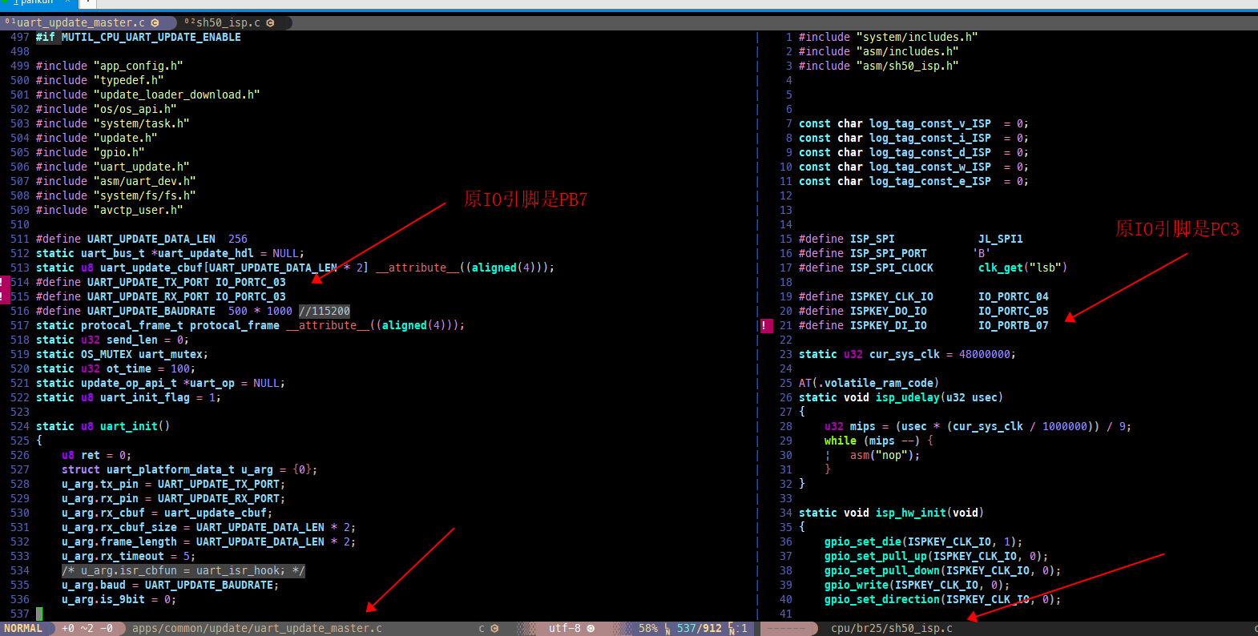Screen dimensions: 1258x636
Task: Click file path apps/common/update/uart_update_master.c in statusline
Action: (x=257, y=629)
